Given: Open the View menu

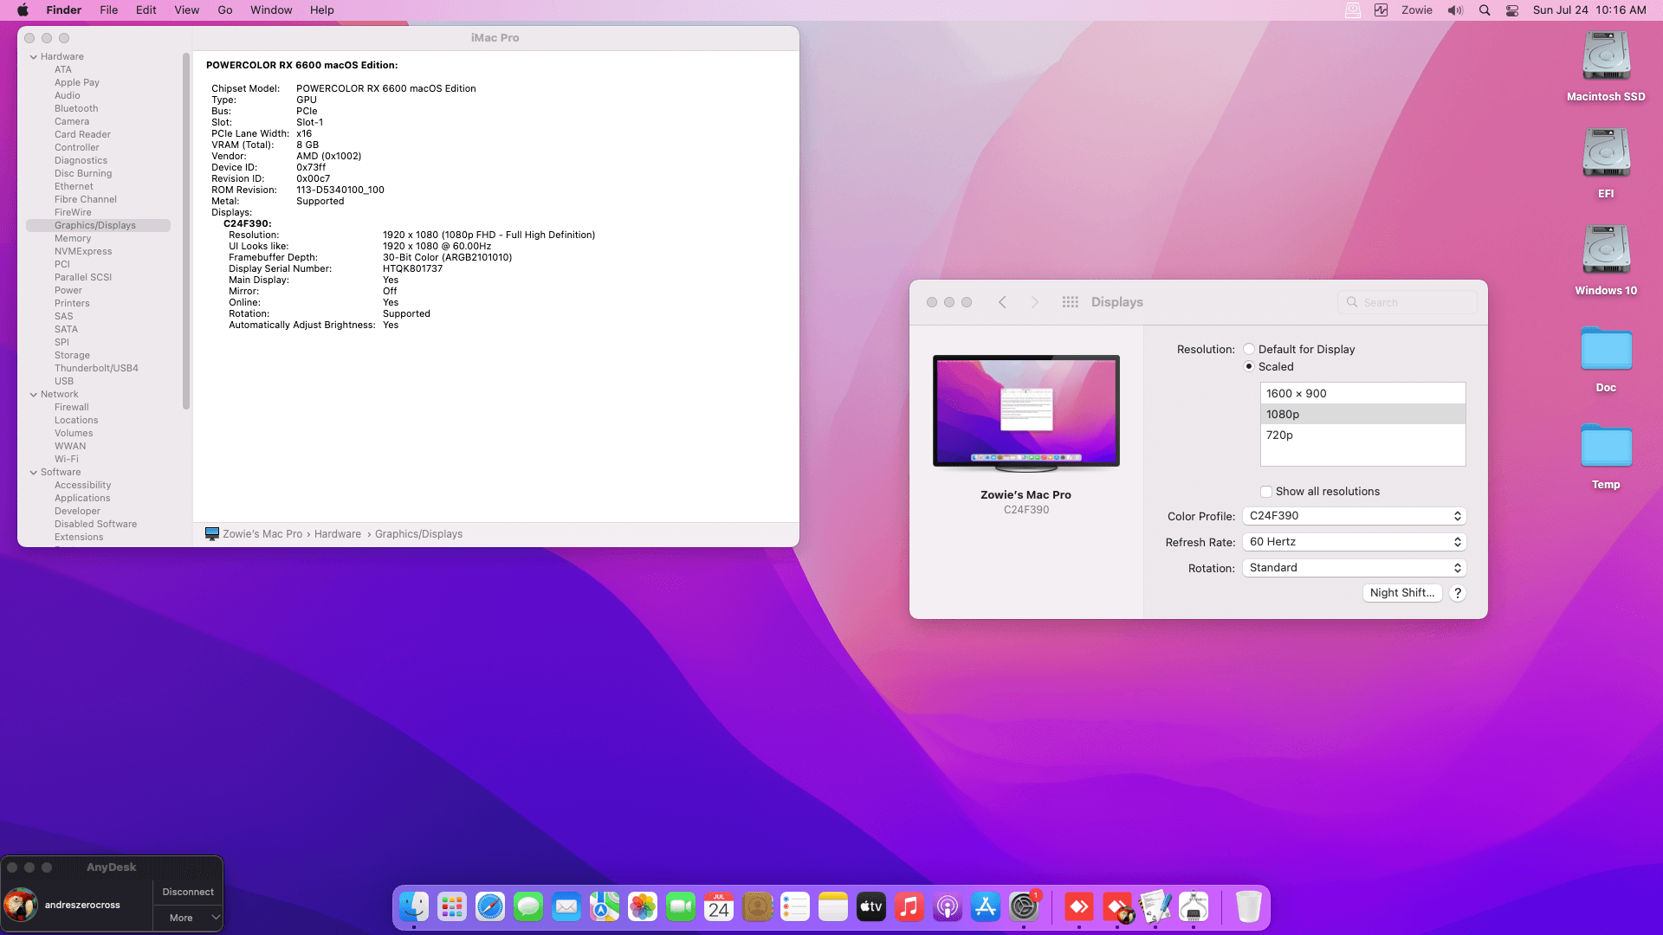Looking at the screenshot, I should tap(187, 10).
